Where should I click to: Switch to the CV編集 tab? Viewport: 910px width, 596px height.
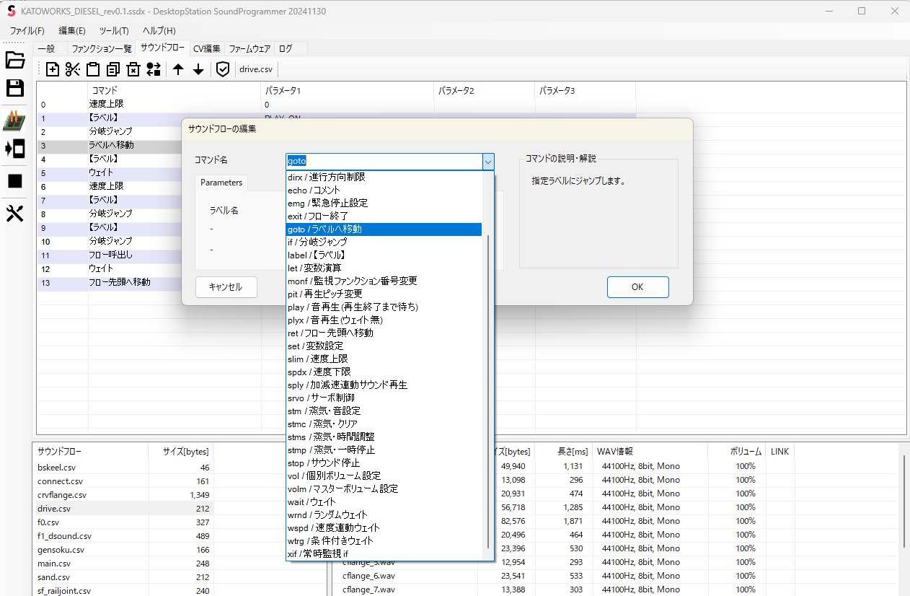(206, 49)
